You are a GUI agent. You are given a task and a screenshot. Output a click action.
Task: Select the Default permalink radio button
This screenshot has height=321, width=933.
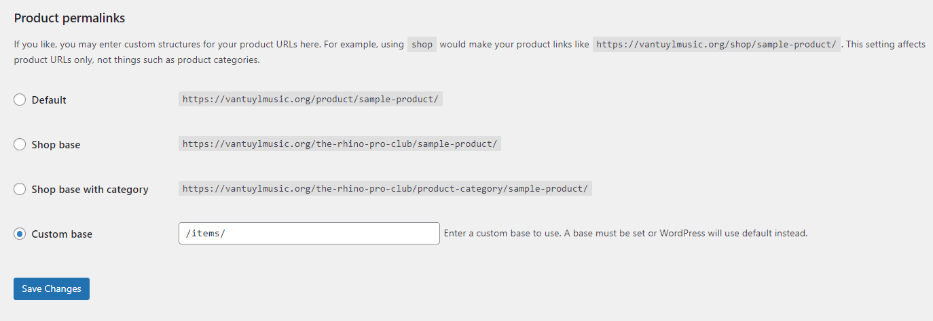20,100
